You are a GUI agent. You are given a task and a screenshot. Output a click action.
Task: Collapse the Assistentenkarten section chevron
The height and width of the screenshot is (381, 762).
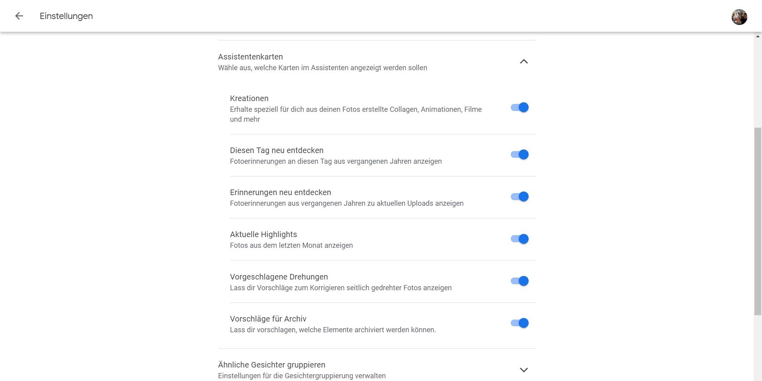pyautogui.click(x=523, y=61)
